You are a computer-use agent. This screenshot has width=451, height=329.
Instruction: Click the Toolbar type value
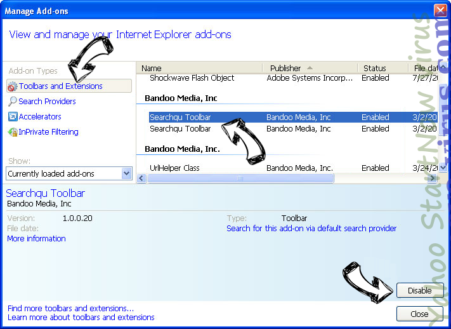[x=294, y=218]
